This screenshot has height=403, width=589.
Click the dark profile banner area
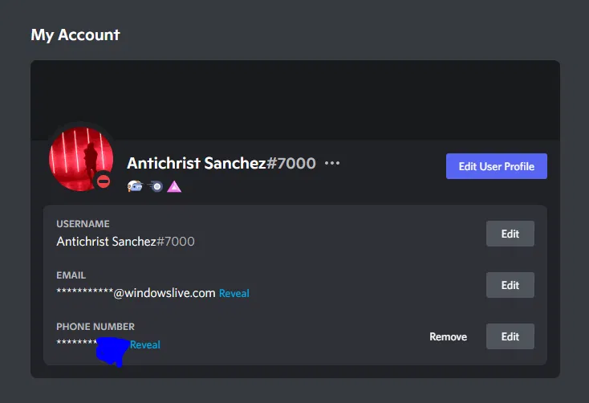pyautogui.click(x=295, y=100)
